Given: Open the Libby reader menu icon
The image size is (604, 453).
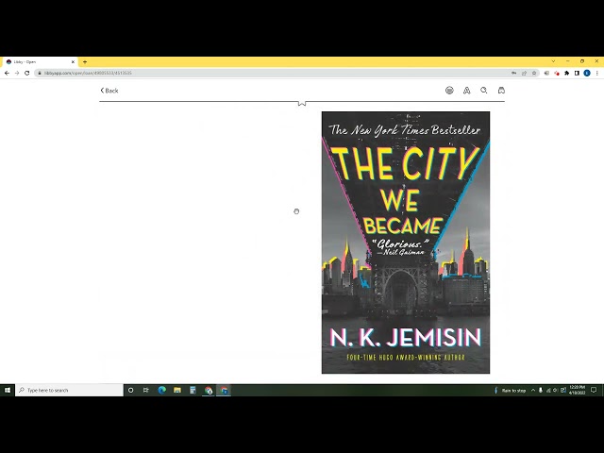Looking at the screenshot, I should (449, 91).
